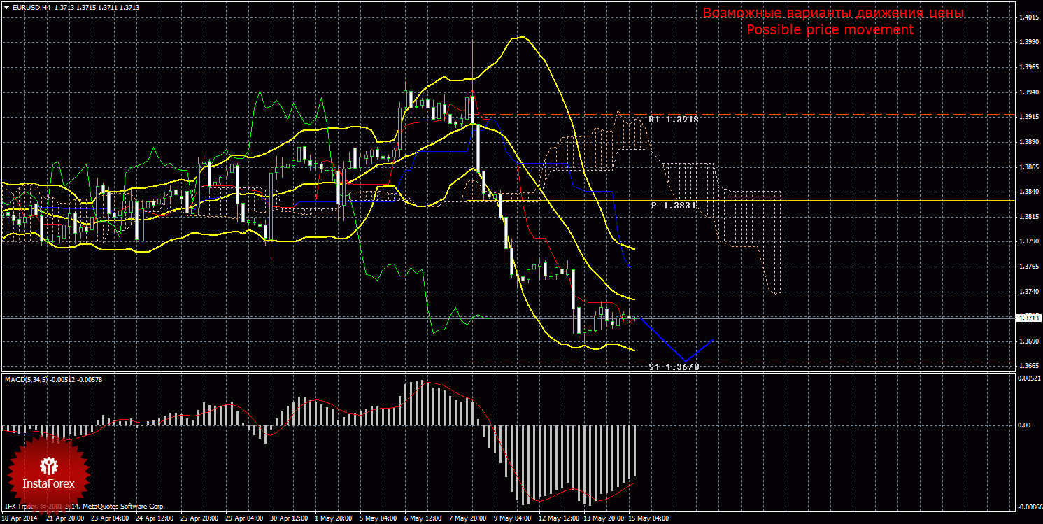This screenshot has height=524, width=1043.
Task: Click the 1.3815 price axis label
Action: 1028,217
